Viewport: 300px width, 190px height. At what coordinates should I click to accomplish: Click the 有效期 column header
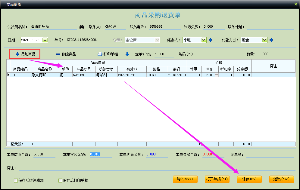[x=132, y=69]
